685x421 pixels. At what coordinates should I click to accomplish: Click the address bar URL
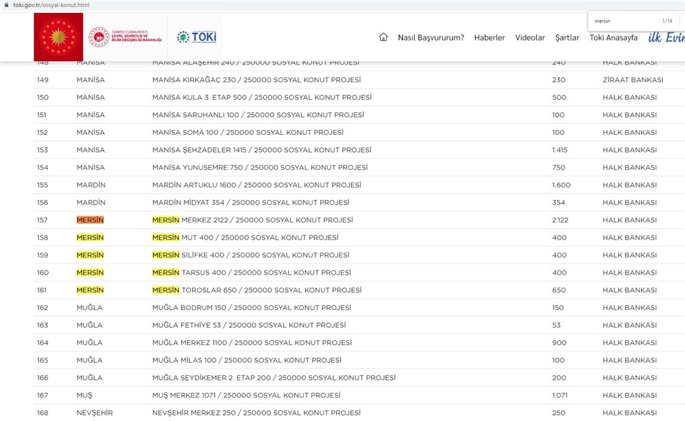pyautogui.click(x=51, y=5)
